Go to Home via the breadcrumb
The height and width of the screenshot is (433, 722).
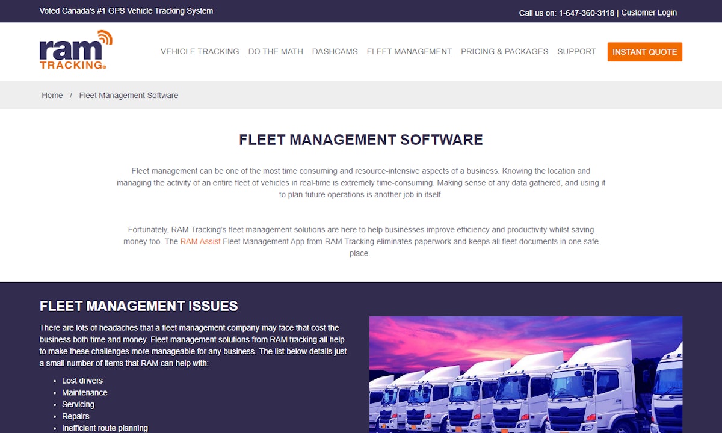[52, 96]
